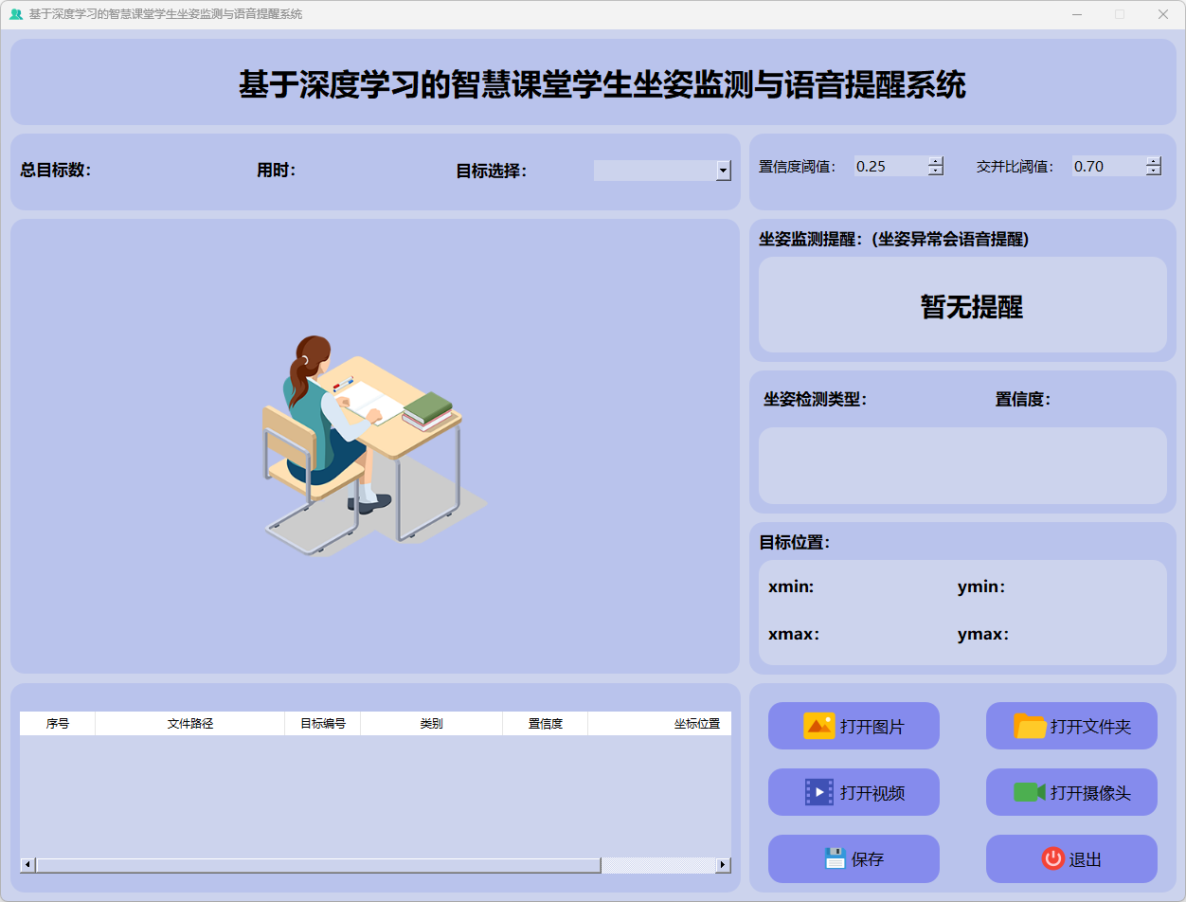Click the yellow folder icon for 打开文件夹
Viewport: 1186px width, 902px height.
click(1030, 726)
